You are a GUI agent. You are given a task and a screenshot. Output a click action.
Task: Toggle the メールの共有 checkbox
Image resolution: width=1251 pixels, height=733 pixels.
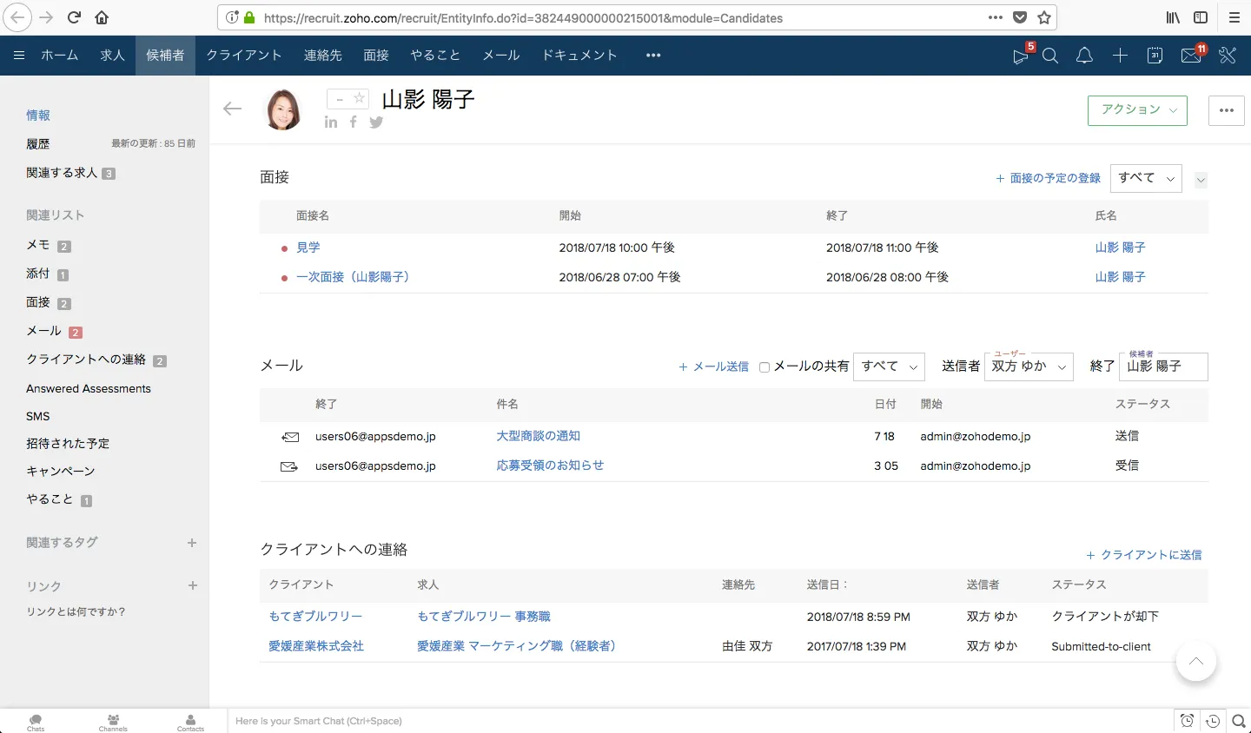[764, 367]
